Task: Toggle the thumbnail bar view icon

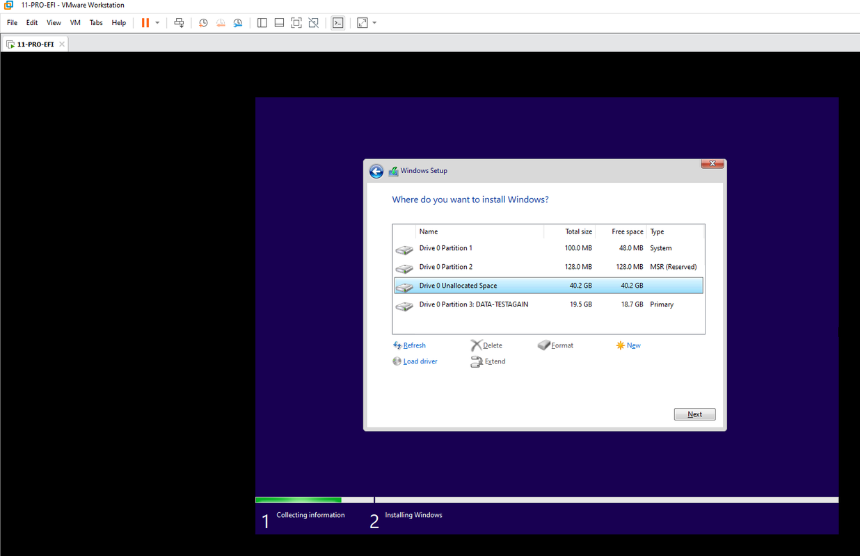Action: pyautogui.click(x=279, y=23)
